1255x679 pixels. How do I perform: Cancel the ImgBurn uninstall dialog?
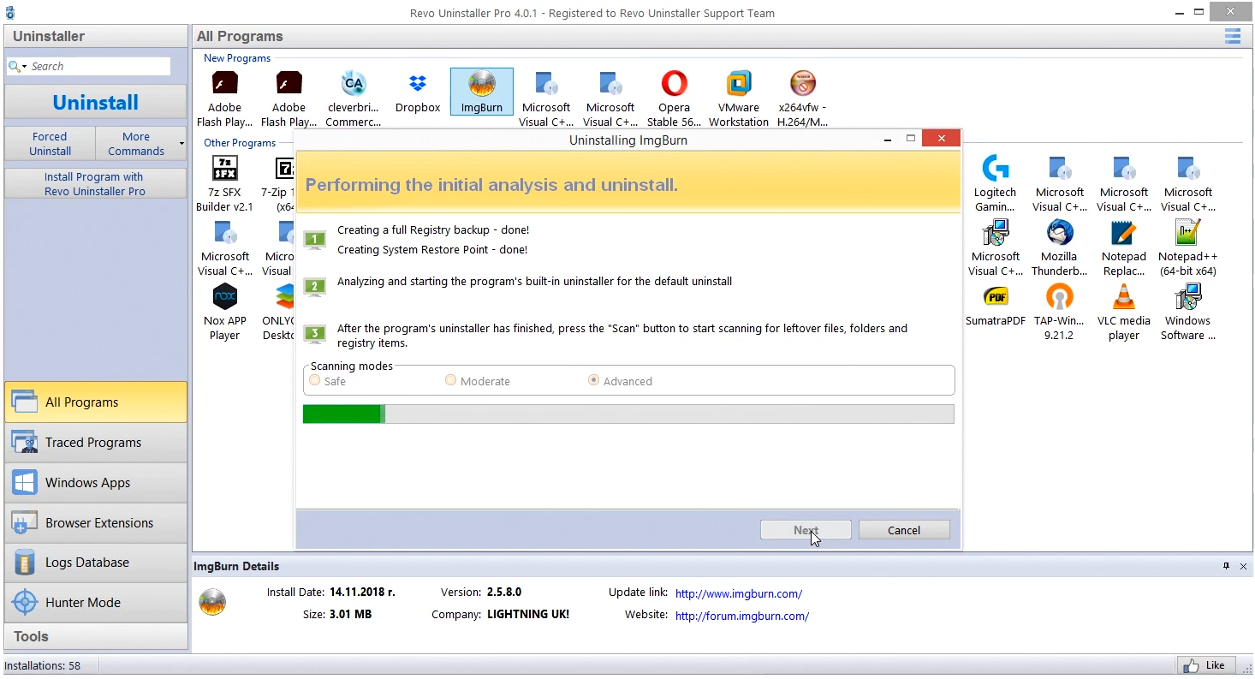pos(904,530)
